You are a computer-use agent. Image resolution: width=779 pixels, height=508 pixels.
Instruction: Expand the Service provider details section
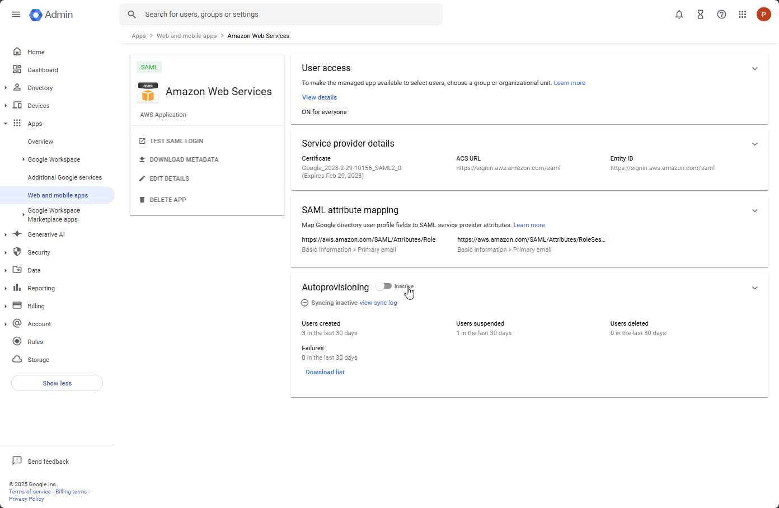tap(754, 144)
